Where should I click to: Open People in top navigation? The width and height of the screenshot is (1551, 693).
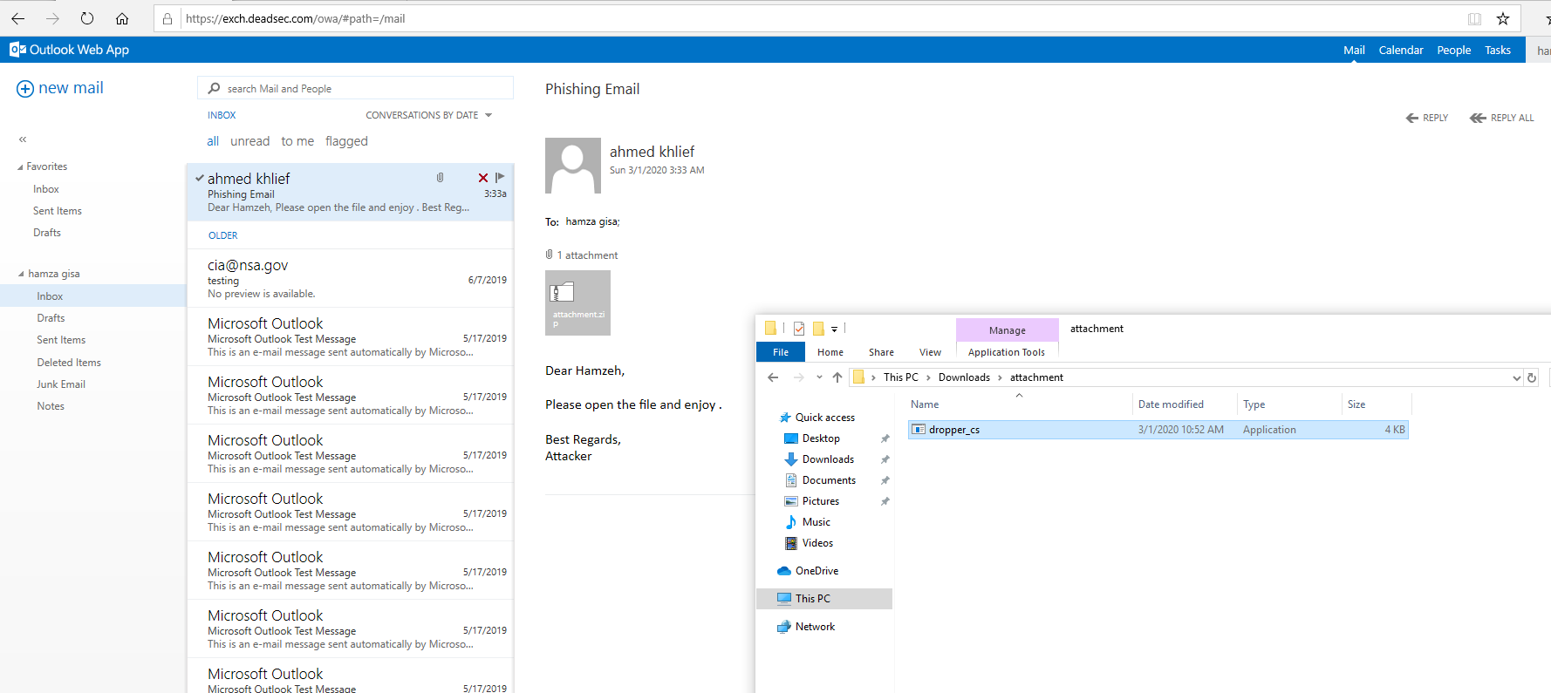click(1454, 50)
